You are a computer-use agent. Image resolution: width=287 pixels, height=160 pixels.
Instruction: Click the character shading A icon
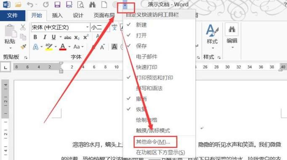click(x=114, y=47)
